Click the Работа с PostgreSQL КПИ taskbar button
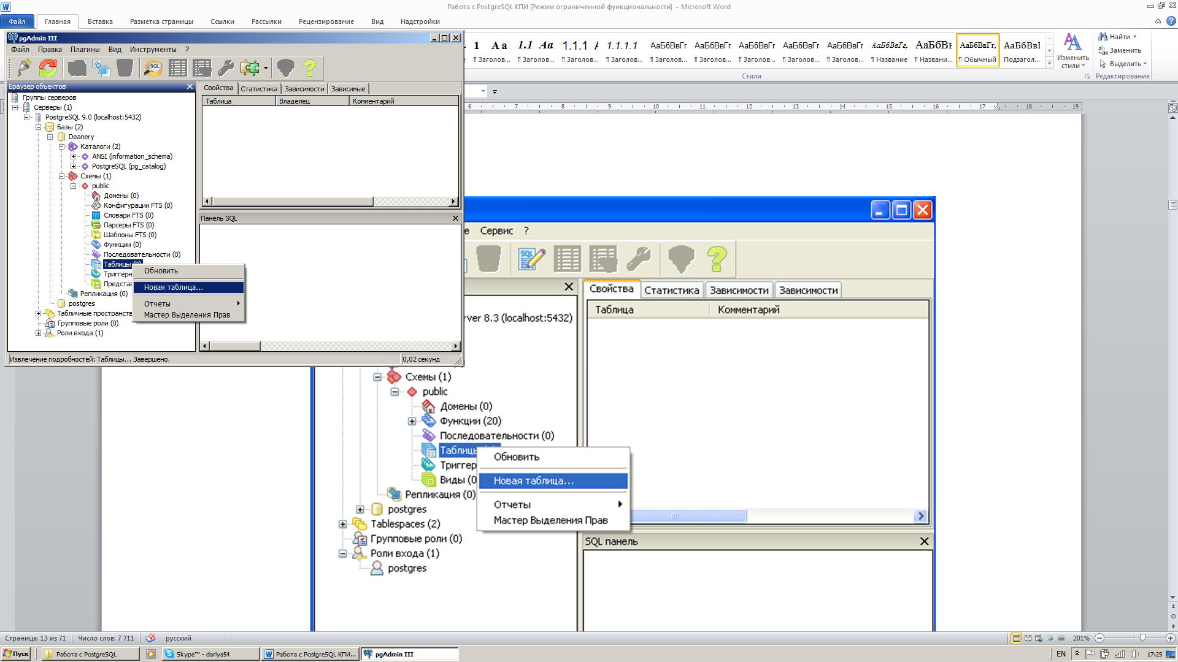 [x=310, y=654]
